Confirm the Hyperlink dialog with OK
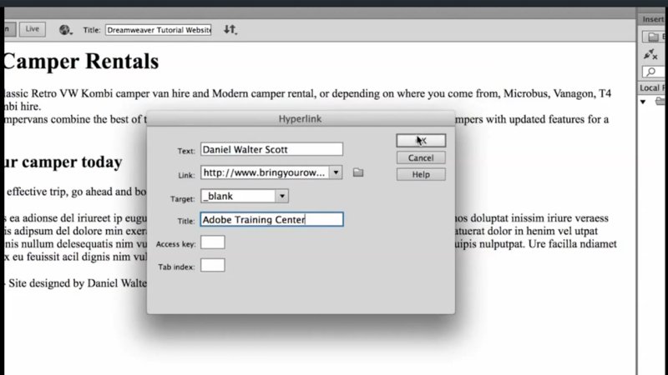Screen dimensions: 668x375 click(x=421, y=141)
